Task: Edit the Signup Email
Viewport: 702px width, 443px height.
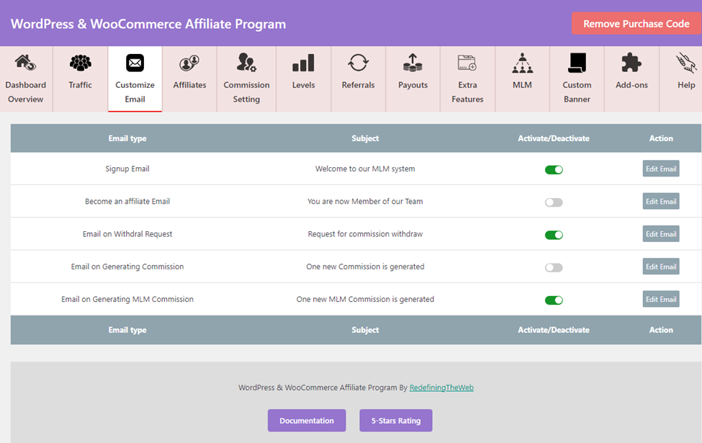Action: pyautogui.click(x=661, y=169)
